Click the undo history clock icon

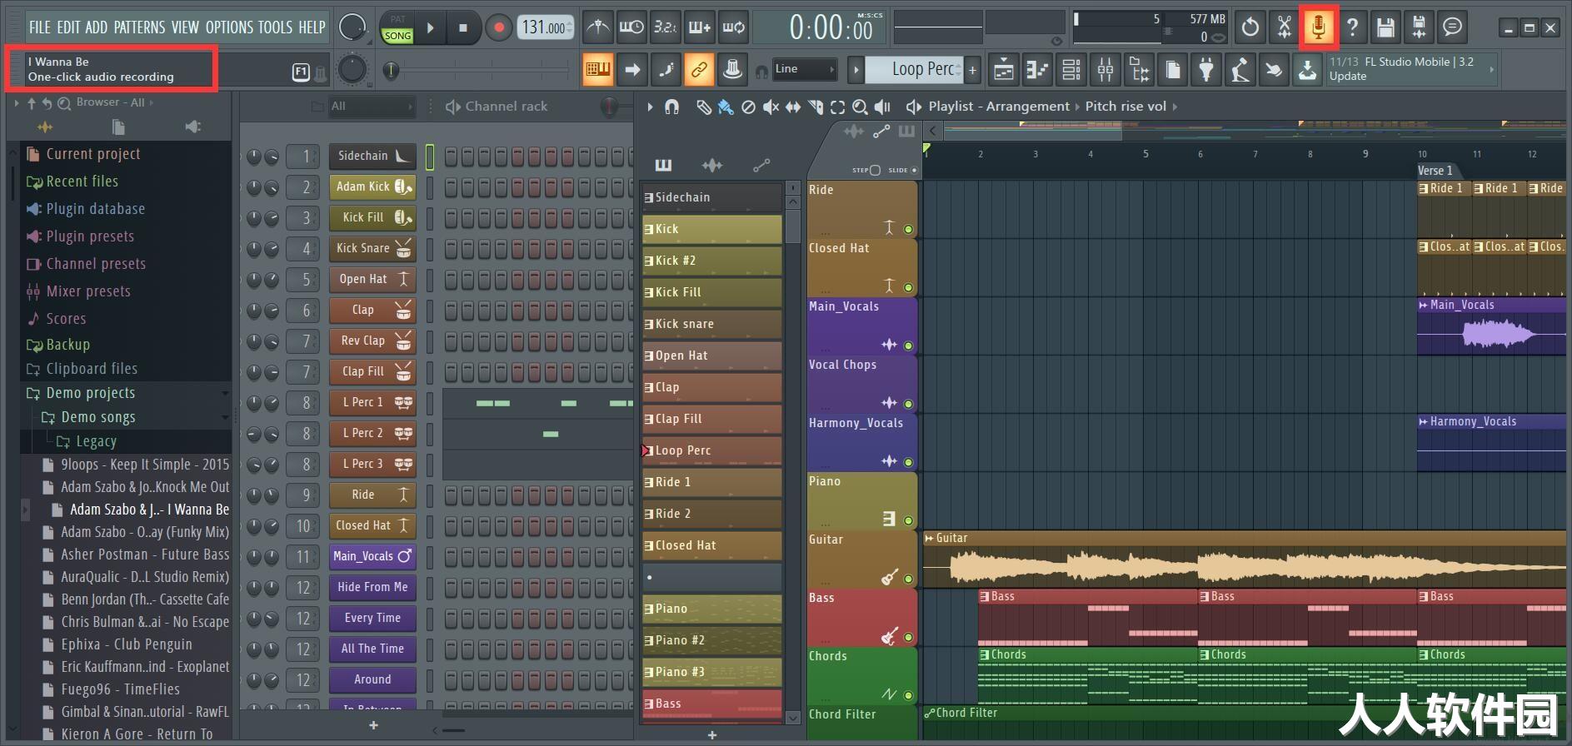click(1250, 27)
